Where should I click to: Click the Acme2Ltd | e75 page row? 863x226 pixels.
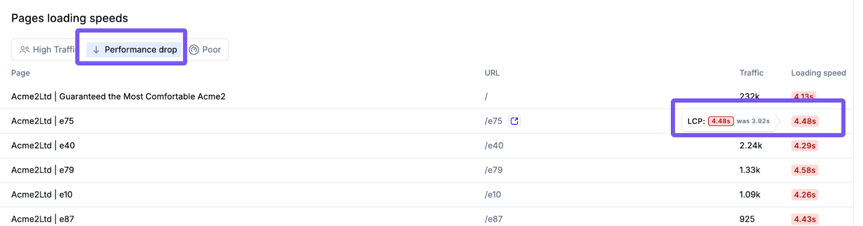pyautogui.click(x=43, y=121)
